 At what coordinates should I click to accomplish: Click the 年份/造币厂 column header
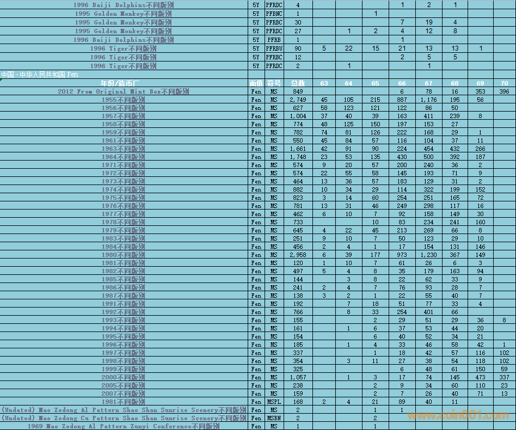coord(124,83)
